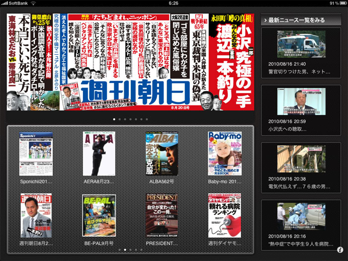Image resolution: width=348 pixels, height=261 pixels.
Task: Tap the info icon at bottom right
Action: (x=340, y=250)
